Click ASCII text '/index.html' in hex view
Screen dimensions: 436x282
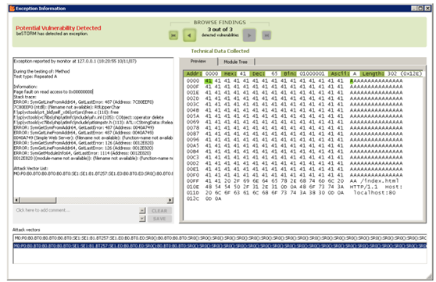pyautogui.click(x=379, y=180)
